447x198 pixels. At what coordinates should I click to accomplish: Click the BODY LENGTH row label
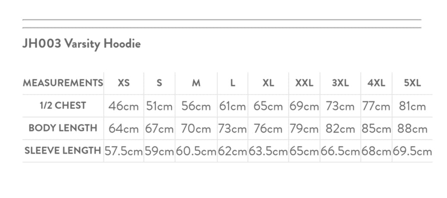pos(63,128)
